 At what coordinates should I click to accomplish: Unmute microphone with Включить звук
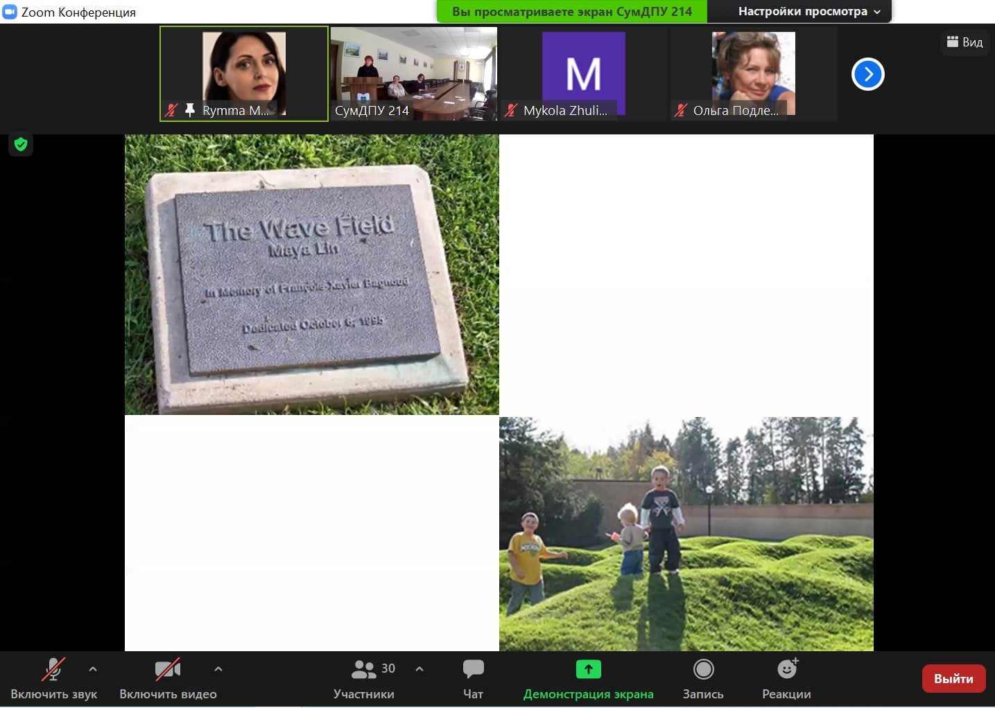(x=53, y=679)
